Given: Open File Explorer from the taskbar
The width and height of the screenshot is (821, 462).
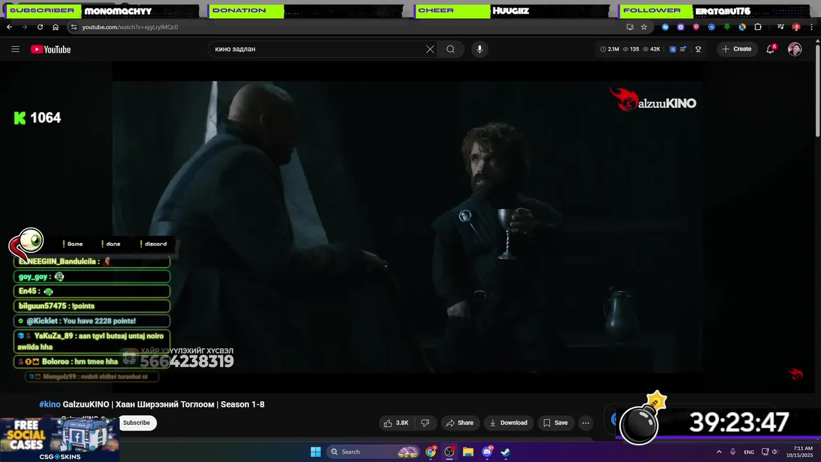Looking at the screenshot, I should [468, 452].
